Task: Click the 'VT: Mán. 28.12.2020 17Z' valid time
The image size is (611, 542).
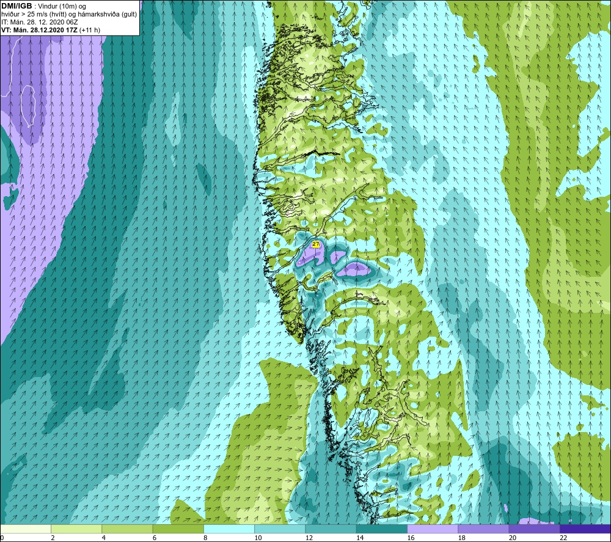Action: point(39,30)
